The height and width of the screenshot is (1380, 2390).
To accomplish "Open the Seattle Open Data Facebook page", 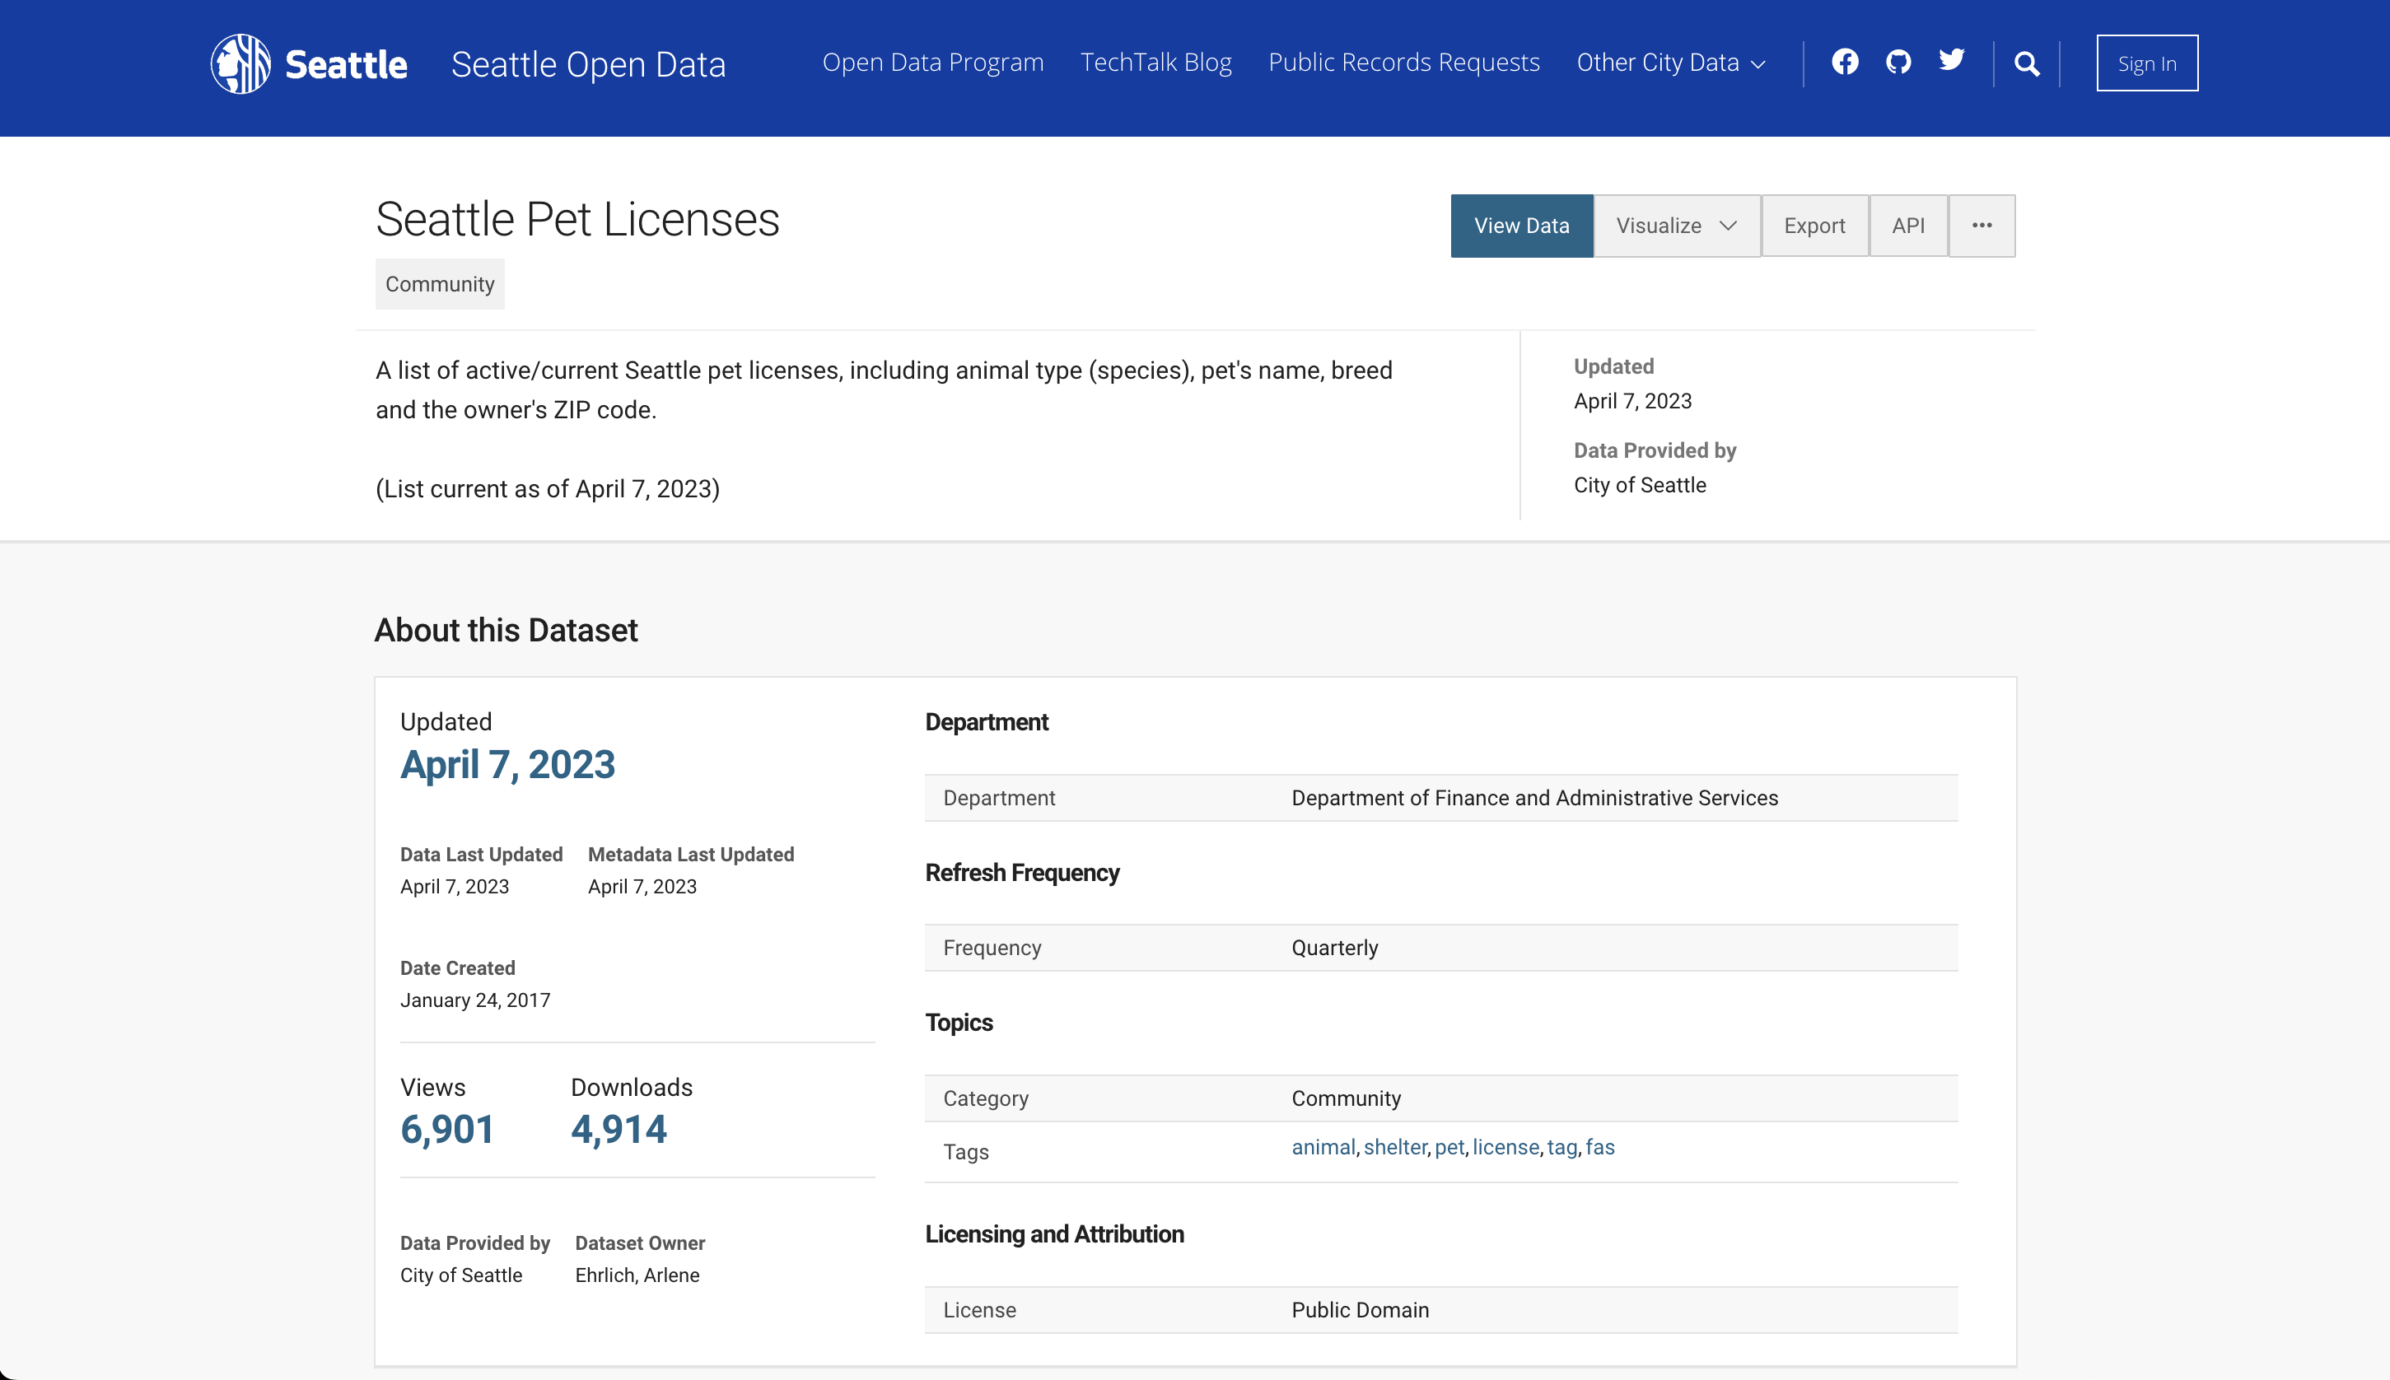I will (1846, 62).
